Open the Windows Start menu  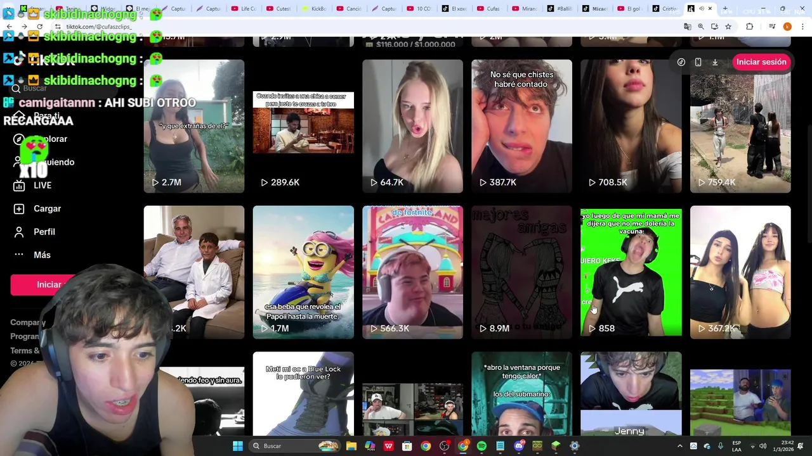point(238,446)
